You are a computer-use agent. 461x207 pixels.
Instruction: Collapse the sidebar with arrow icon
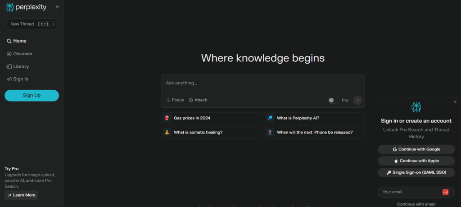58,7
